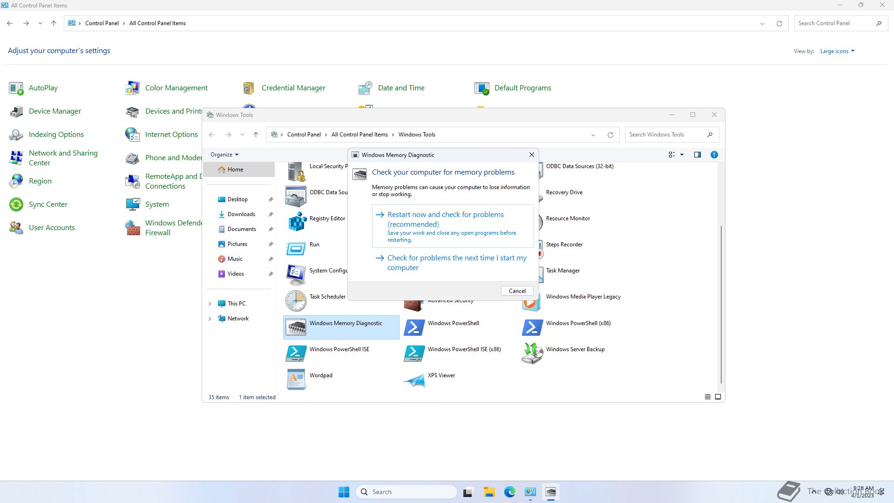Select Wordpad icon in Windows Tools

[x=296, y=380]
